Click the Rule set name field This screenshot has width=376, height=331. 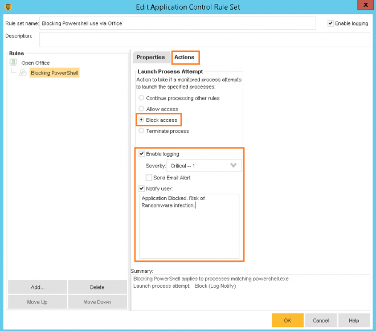tap(178, 23)
